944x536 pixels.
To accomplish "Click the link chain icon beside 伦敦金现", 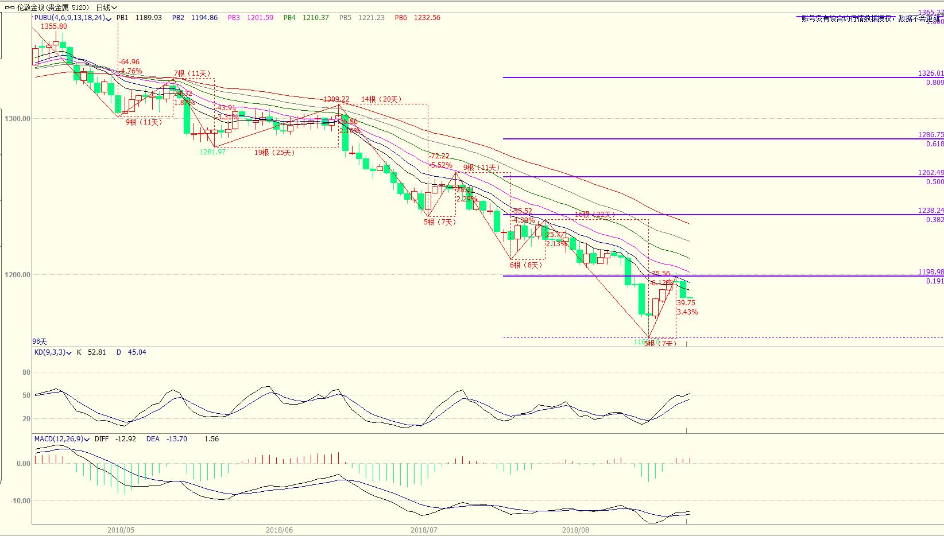I will tap(10, 7).
